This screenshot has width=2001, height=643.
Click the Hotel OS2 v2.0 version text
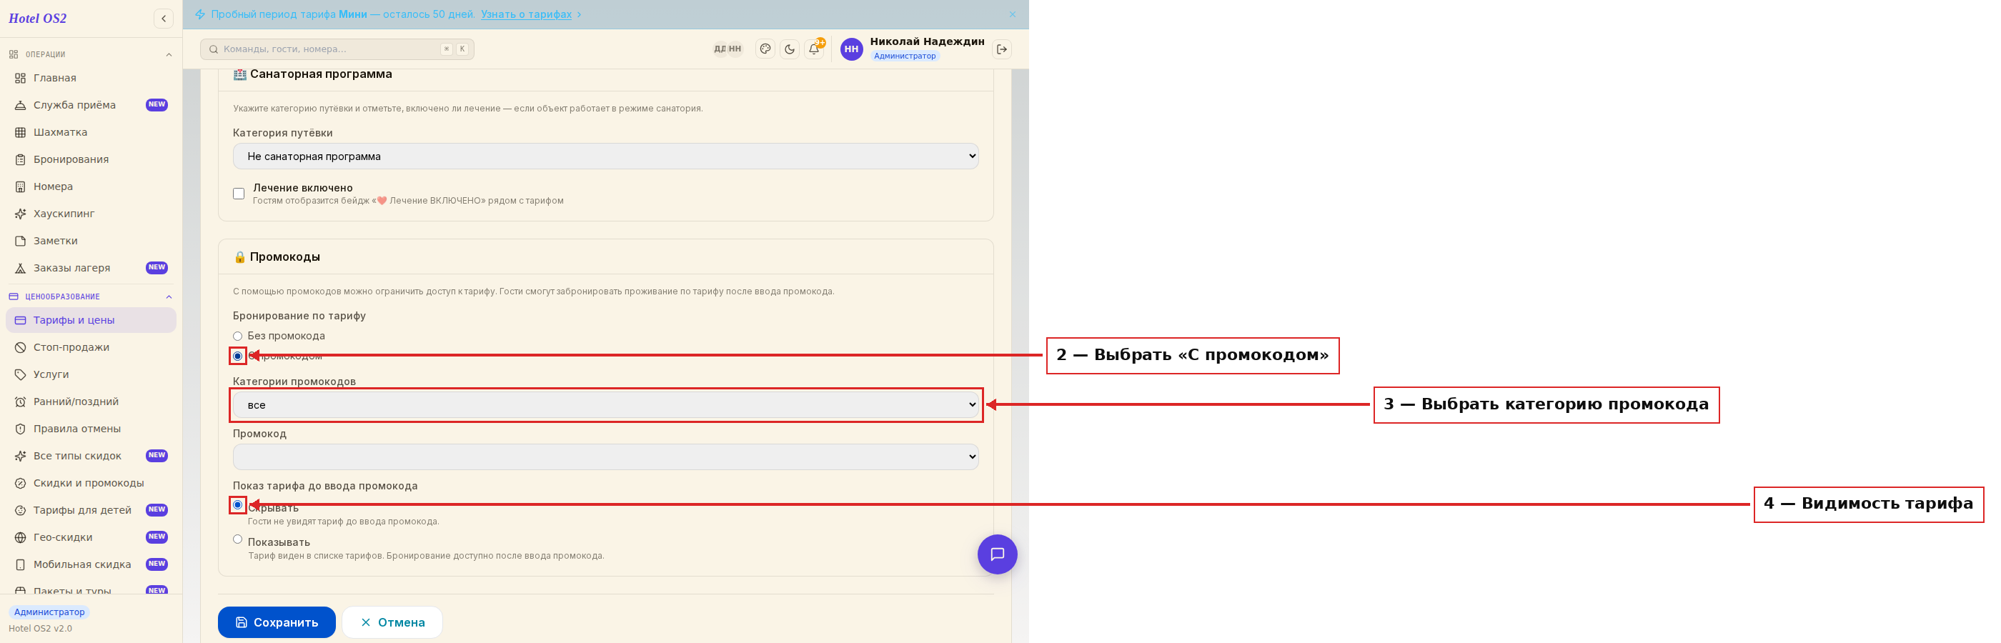tap(41, 628)
